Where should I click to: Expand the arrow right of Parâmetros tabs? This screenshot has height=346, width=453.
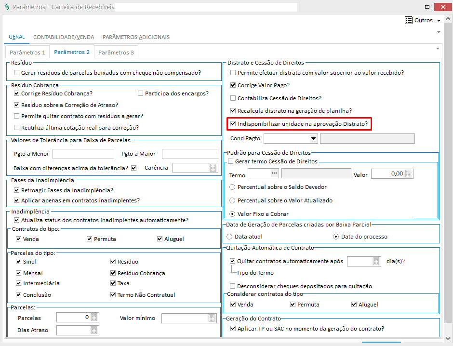coord(438,49)
